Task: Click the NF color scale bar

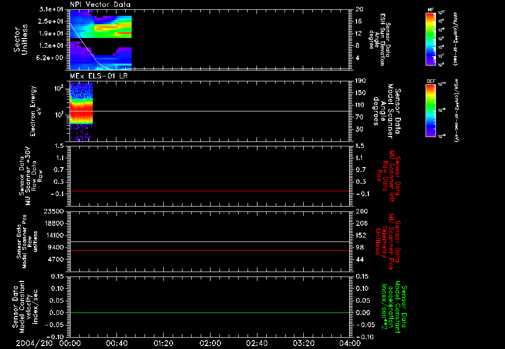Action: pos(431,39)
